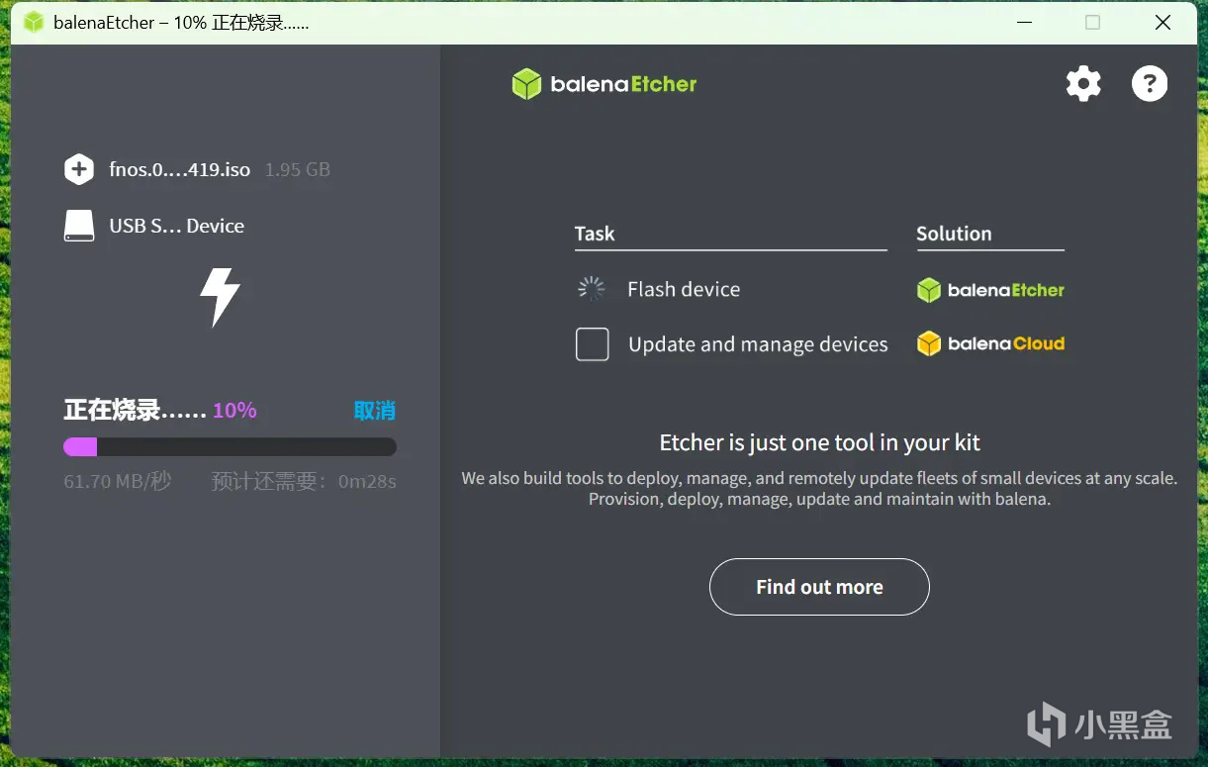Viewport: 1208px width, 767px height.
Task: Click the Find out more button
Action: tap(819, 587)
